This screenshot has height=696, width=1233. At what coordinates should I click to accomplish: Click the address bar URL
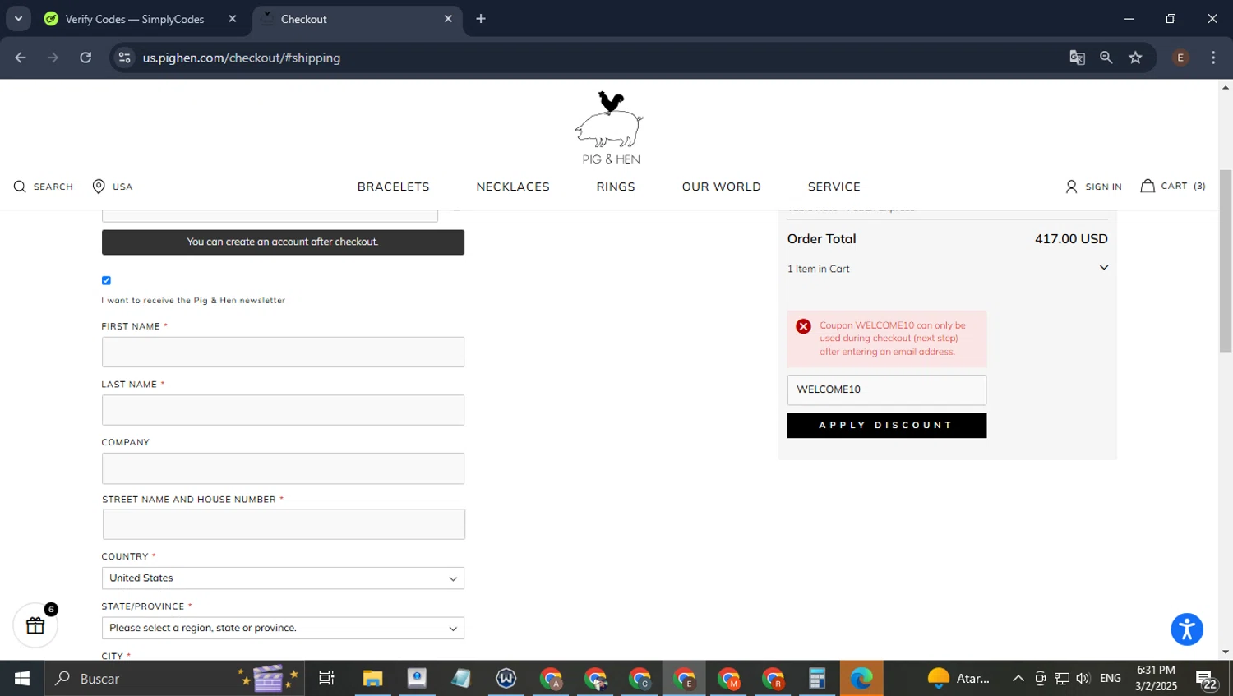(242, 58)
